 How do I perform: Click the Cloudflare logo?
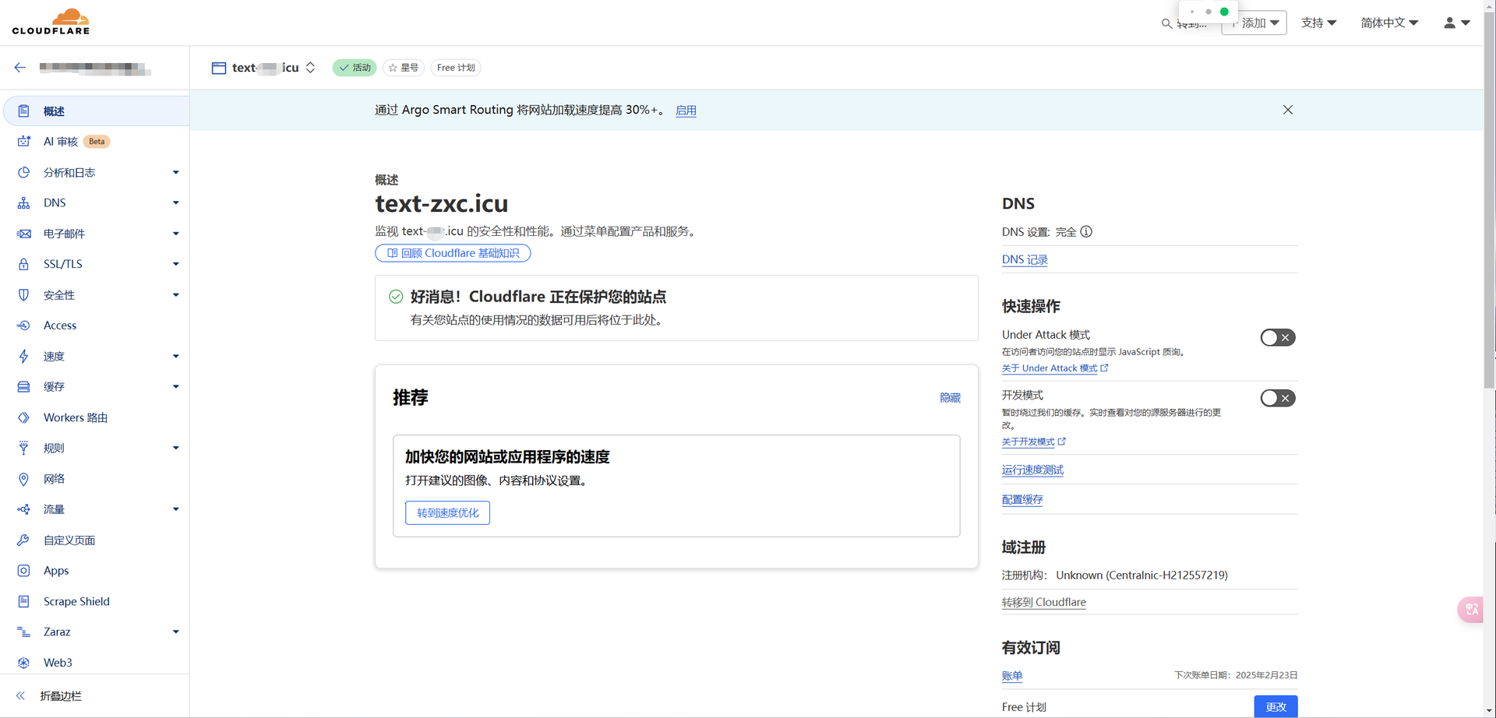(x=51, y=22)
